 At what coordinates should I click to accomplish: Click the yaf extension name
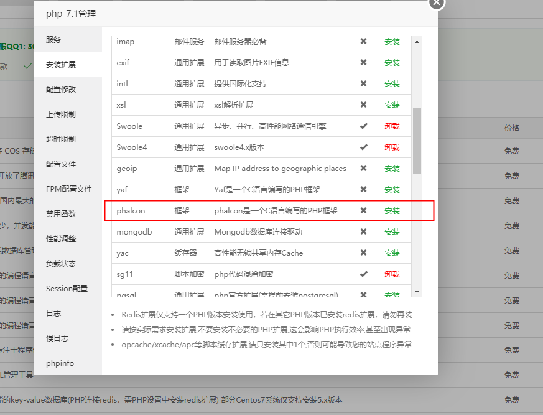(x=122, y=190)
